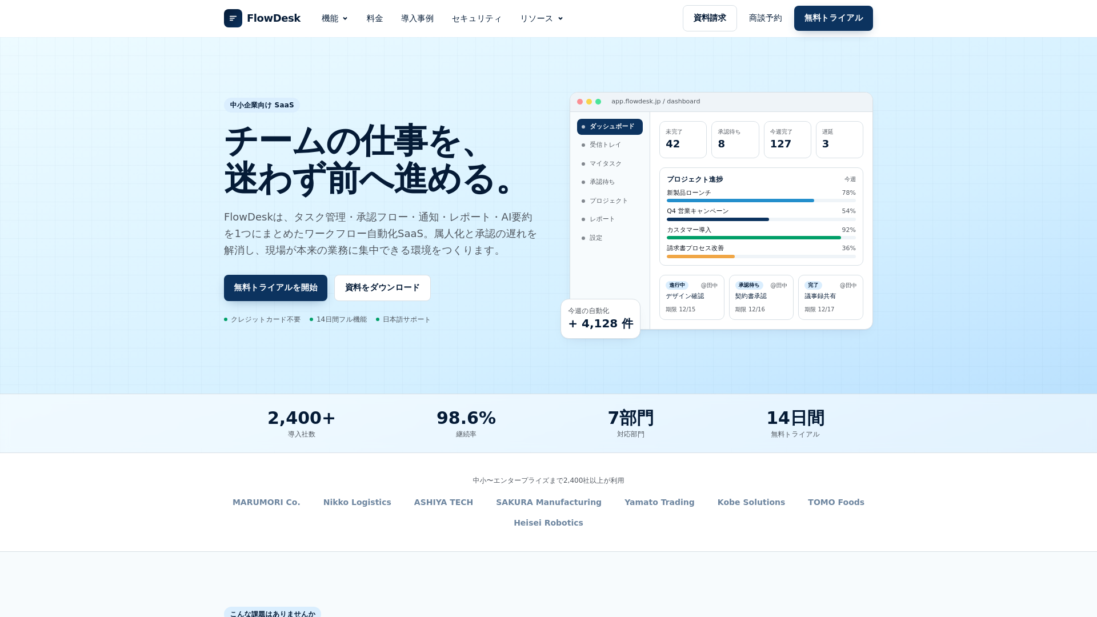Open 設定 sidebar item
Screen dimensions: 1097x617
610,238
